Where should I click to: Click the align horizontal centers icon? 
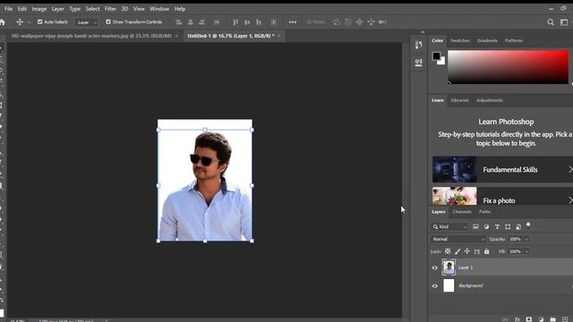[x=191, y=22]
